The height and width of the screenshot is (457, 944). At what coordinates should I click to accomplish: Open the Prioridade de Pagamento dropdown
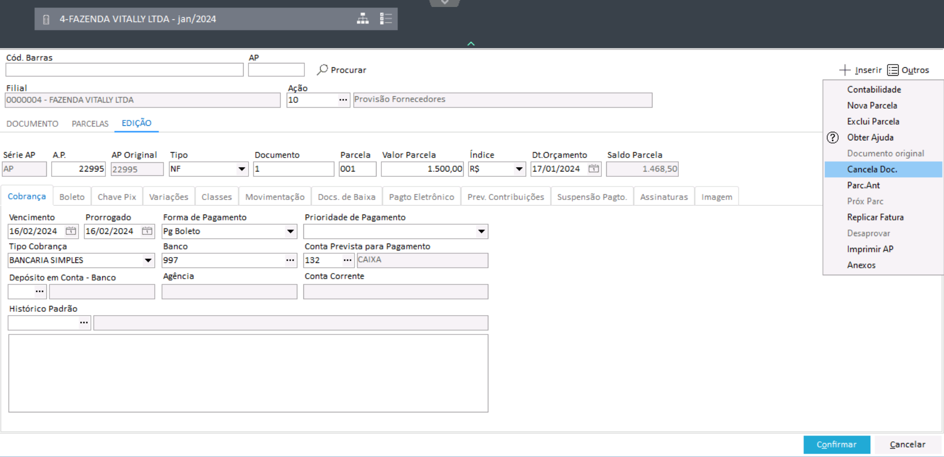[x=481, y=232]
